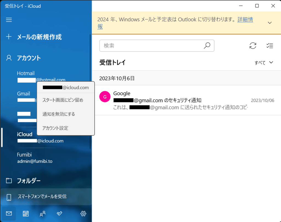Open the すべて filter dropdown
This screenshot has width=281, height=222.
(263, 62)
